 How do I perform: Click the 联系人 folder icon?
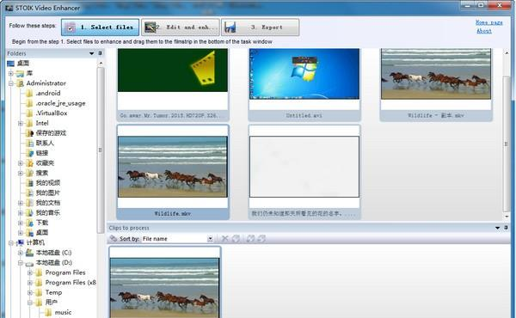click(29, 143)
